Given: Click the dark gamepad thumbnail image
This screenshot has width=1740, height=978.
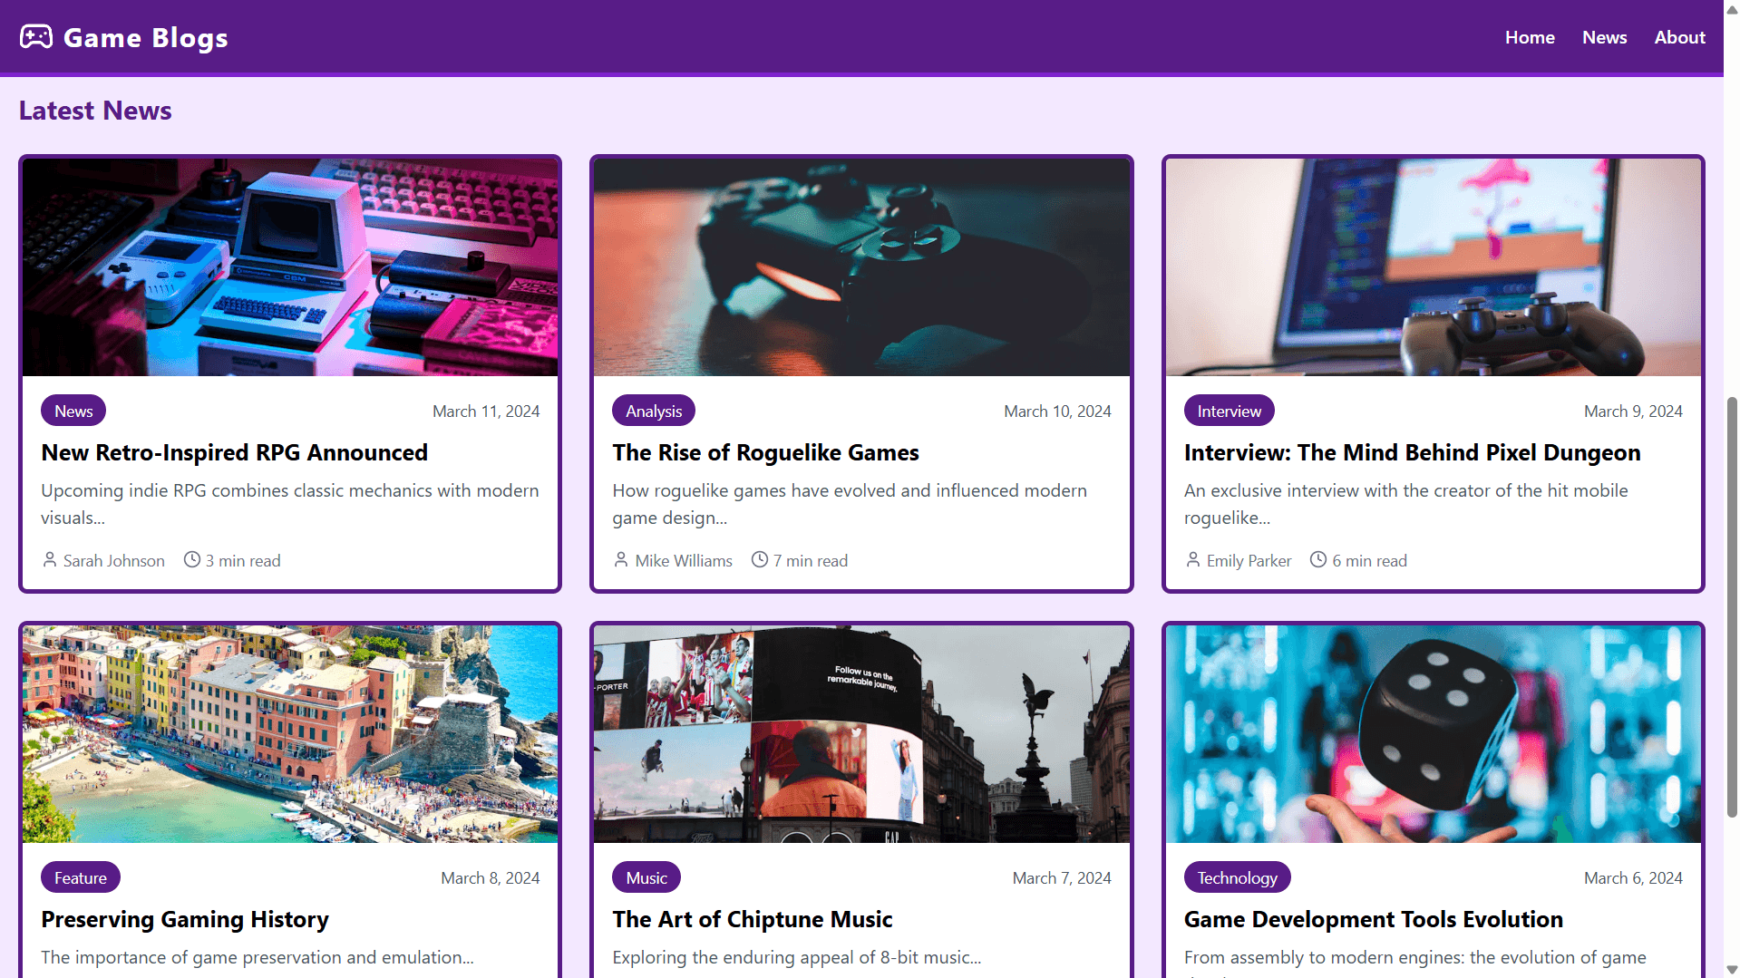Looking at the screenshot, I should click(x=861, y=267).
